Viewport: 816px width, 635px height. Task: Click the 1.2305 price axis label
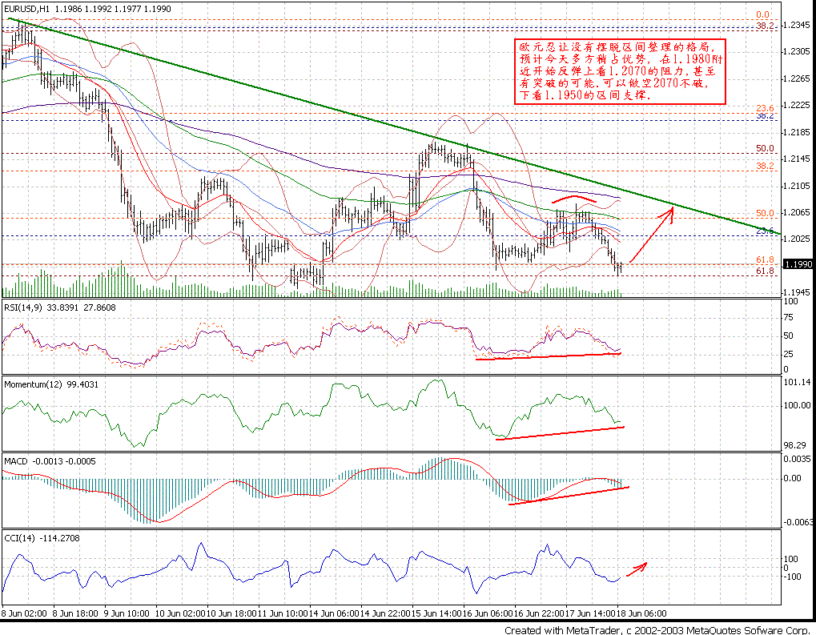(798, 51)
